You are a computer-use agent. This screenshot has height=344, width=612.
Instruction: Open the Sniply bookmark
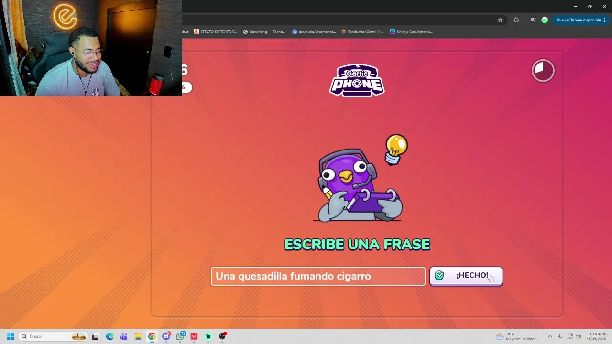coord(411,32)
